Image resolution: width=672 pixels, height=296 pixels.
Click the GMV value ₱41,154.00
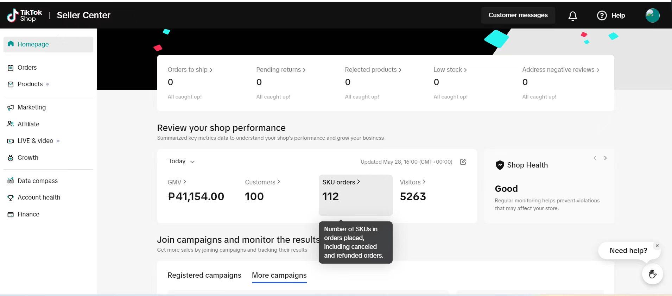coord(196,196)
